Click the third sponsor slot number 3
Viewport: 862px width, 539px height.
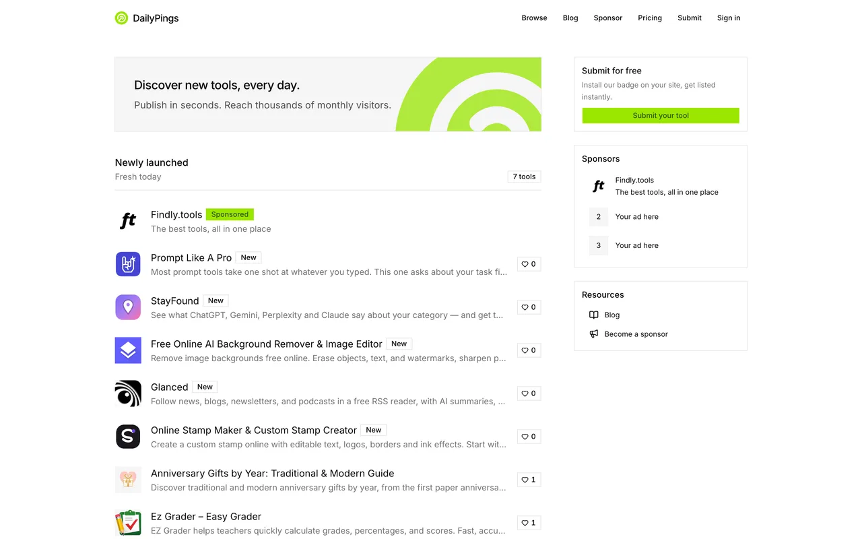[x=599, y=245]
